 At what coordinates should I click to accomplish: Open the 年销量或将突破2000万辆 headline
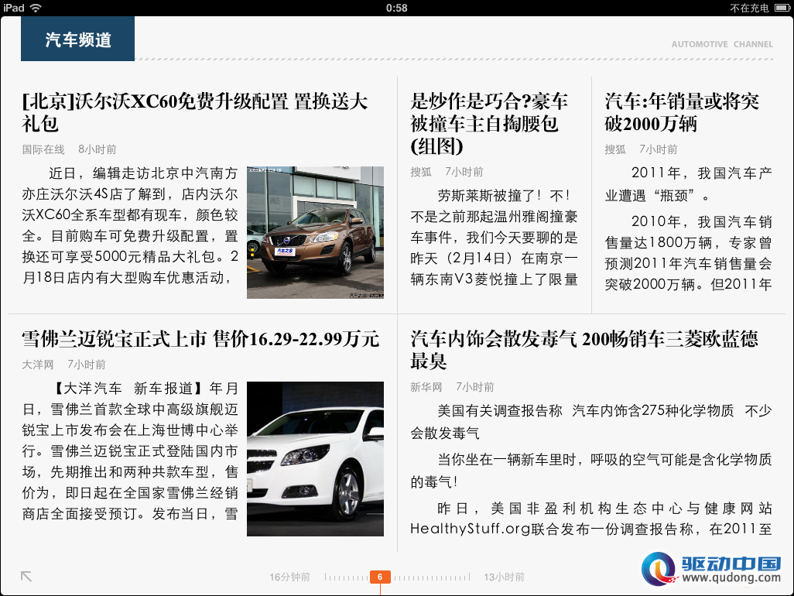point(682,112)
